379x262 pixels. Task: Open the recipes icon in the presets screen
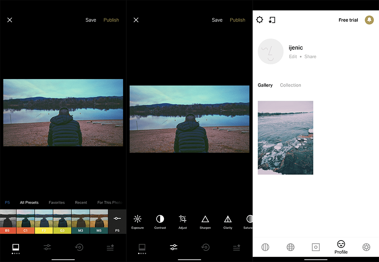111,247
